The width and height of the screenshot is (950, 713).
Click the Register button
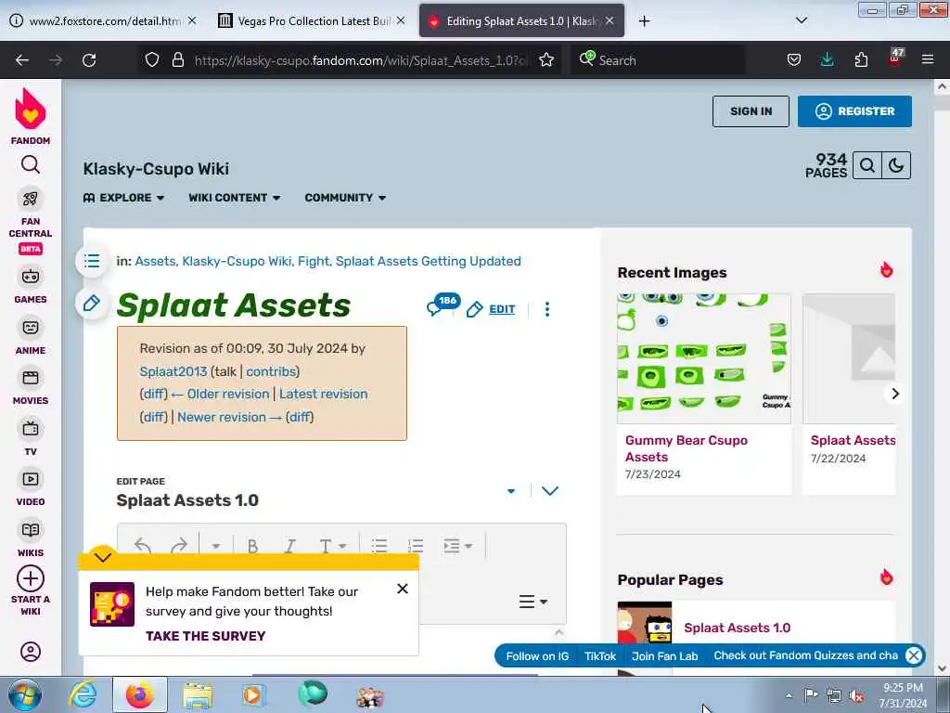click(x=854, y=111)
